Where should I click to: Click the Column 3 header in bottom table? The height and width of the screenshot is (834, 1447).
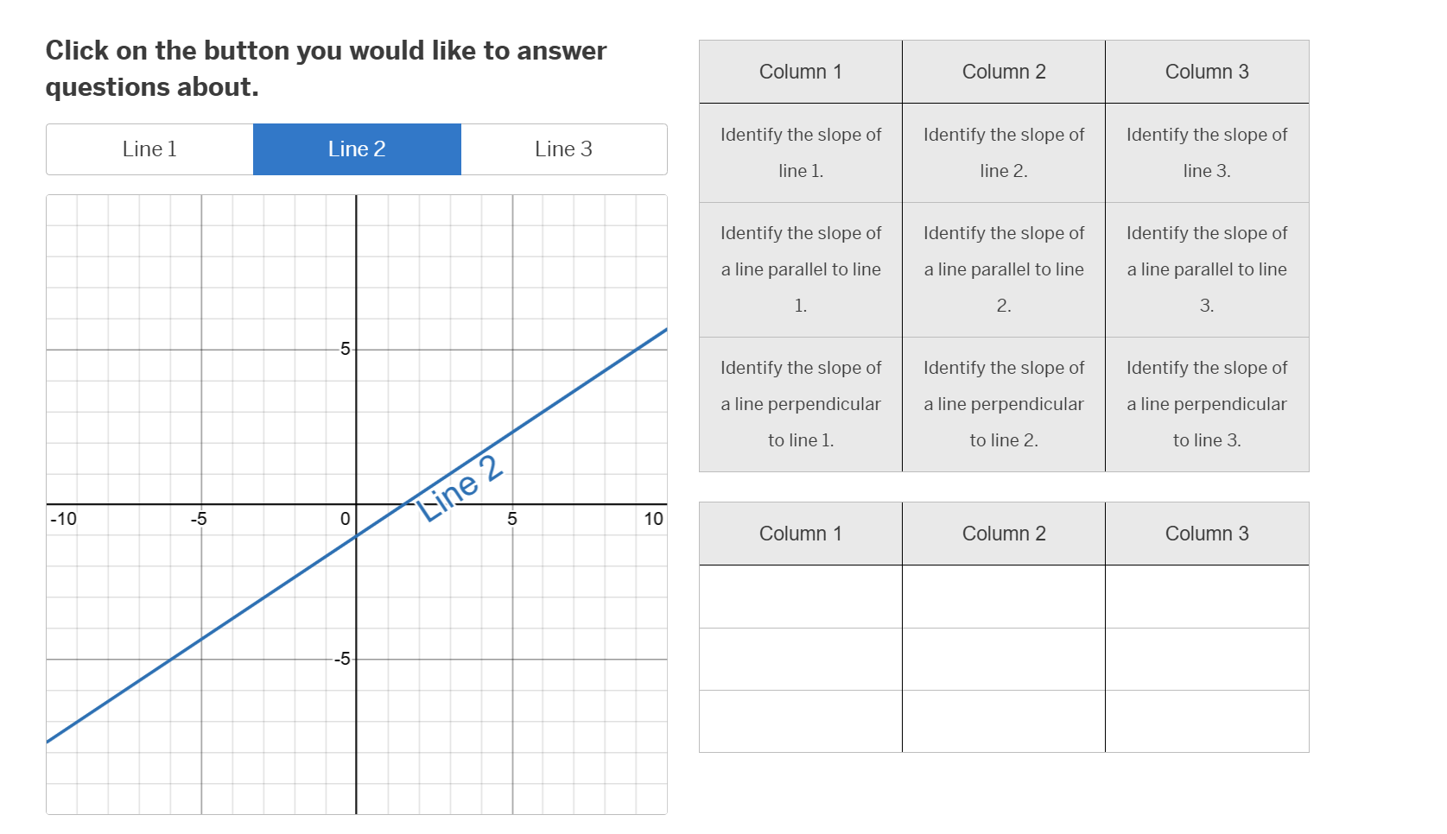click(x=1206, y=533)
